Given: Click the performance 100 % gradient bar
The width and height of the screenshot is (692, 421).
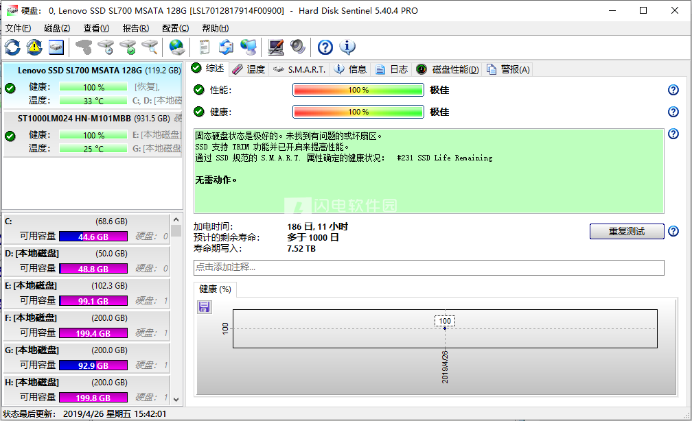Looking at the screenshot, I should click(358, 90).
